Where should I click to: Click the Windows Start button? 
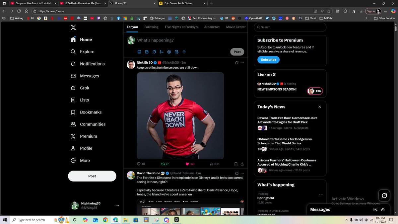(x=5, y=220)
